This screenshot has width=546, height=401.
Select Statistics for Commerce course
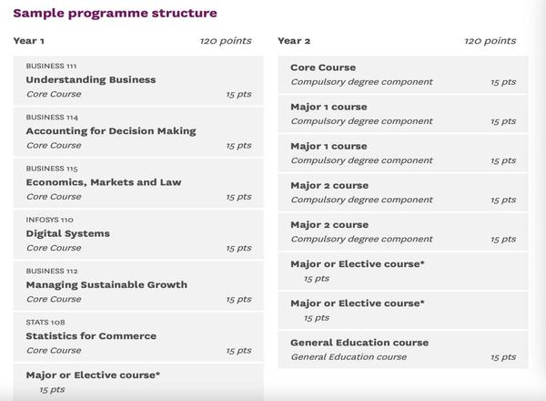pyautogui.click(x=138, y=337)
